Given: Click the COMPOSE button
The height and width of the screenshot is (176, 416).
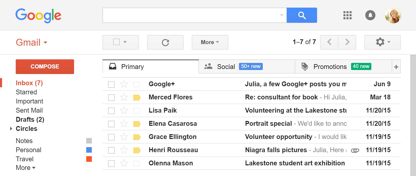Looking at the screenshot, I should point(45,67).
